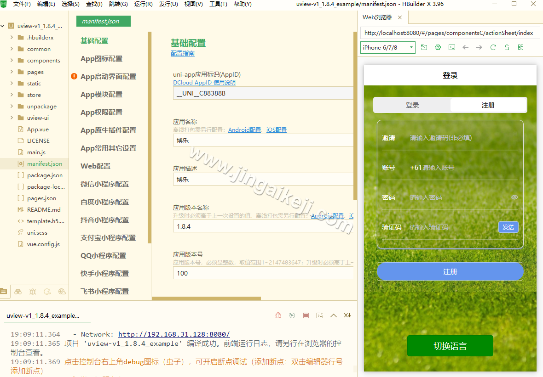Collapse the uview-v1_1.8.4 project root

click(x=4, y=25)
